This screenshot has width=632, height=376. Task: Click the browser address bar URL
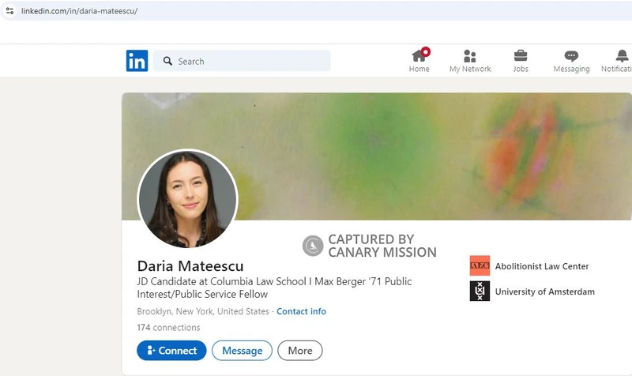[x=79, y=11]
